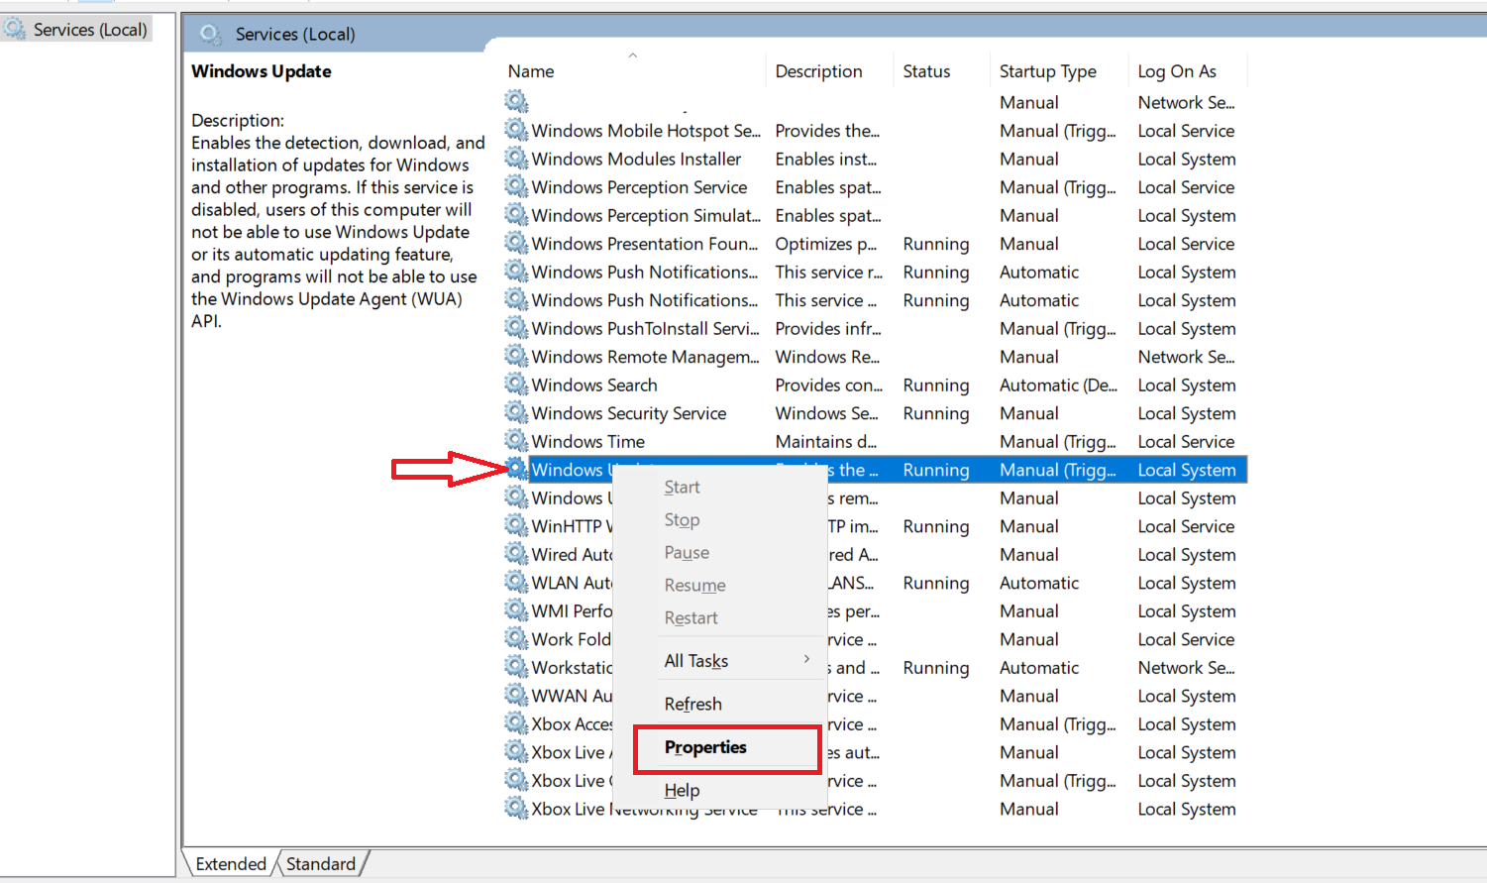
Task: Select the Windows Security Service name
Action: coord(629,413)
